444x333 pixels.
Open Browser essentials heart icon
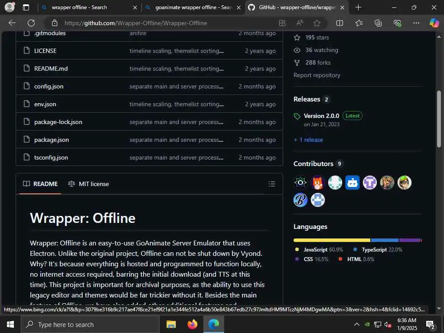point(397,23)
